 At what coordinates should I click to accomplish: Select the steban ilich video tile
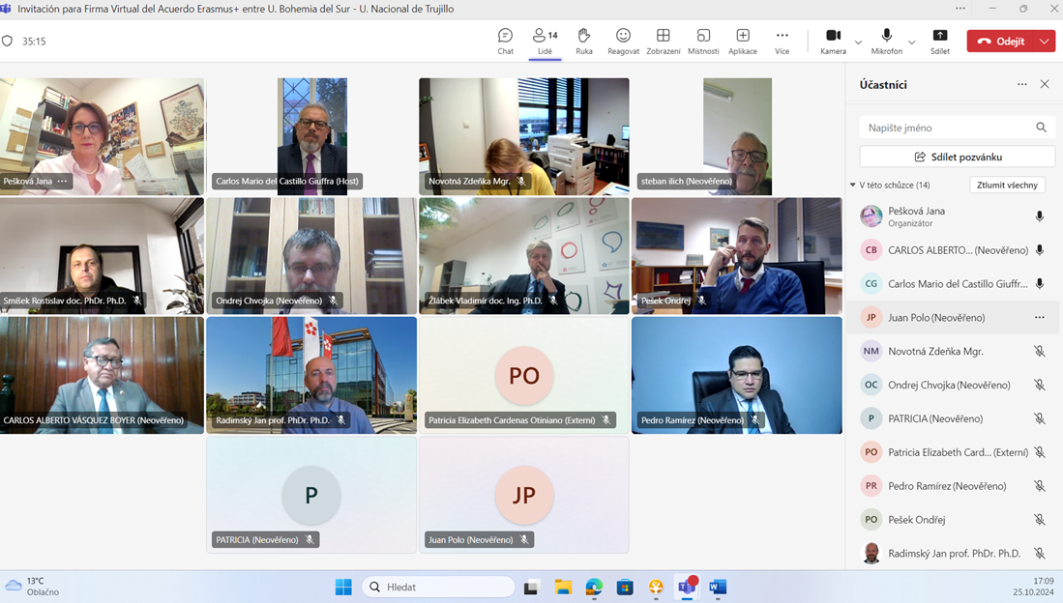coord(737,136)
